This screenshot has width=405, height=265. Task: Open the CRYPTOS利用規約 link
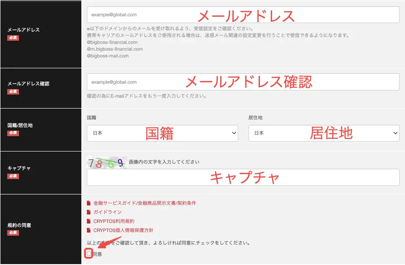[114, 221]
